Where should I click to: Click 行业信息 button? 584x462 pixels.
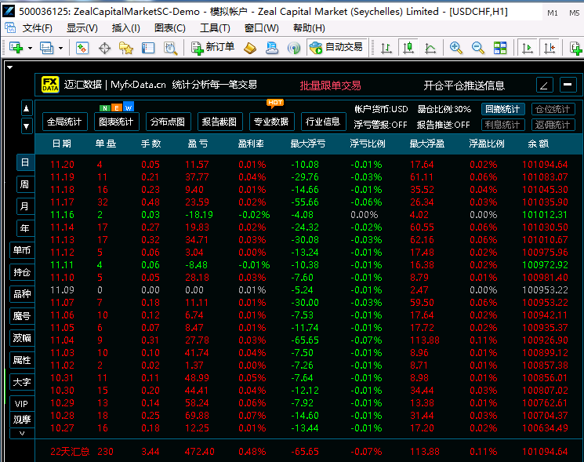click(x=323, y=122)
